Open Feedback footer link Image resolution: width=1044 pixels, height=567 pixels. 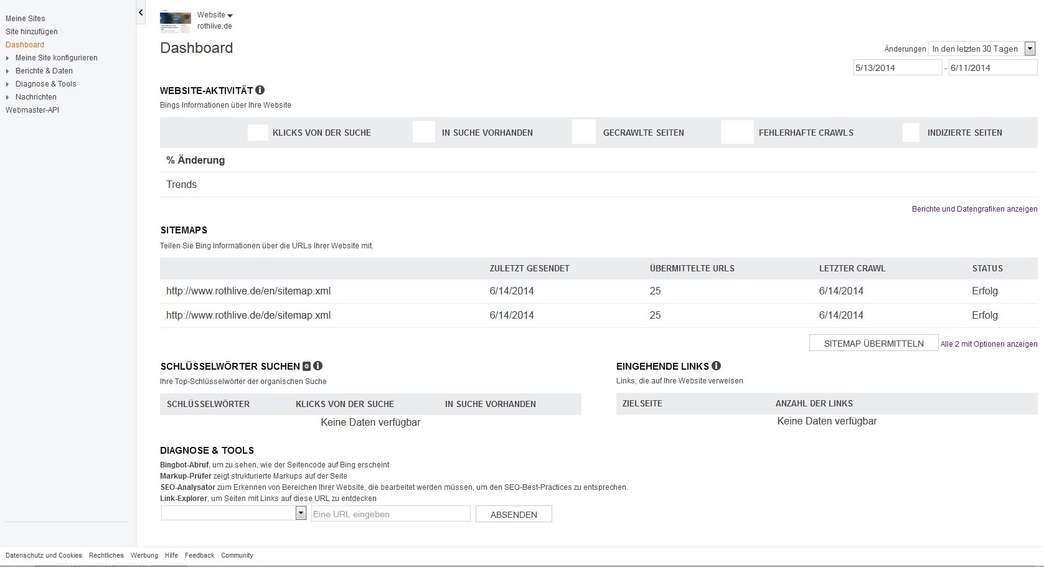(x=199, y=555)
